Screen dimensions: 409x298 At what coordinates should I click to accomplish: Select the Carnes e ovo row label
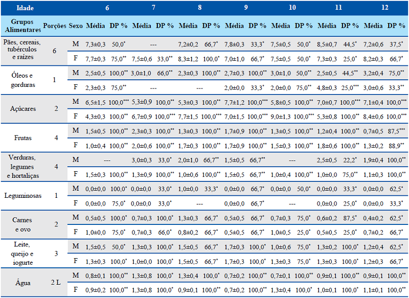(22, 224)
